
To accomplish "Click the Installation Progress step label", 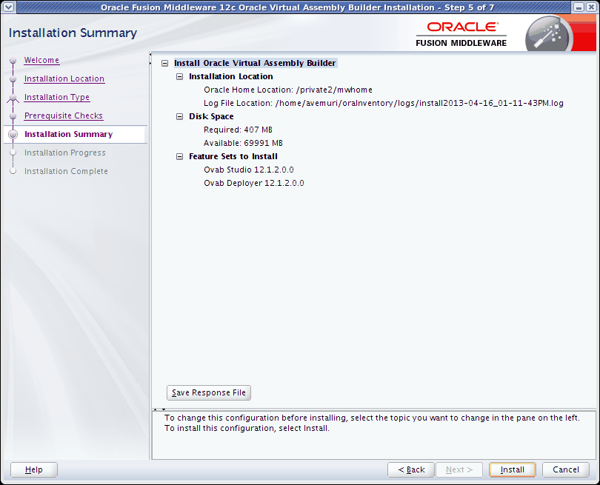I will click(65, 153).
